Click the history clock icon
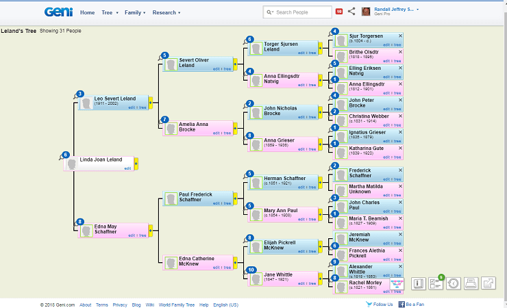507x308 pixels. [x=453, y=283]
